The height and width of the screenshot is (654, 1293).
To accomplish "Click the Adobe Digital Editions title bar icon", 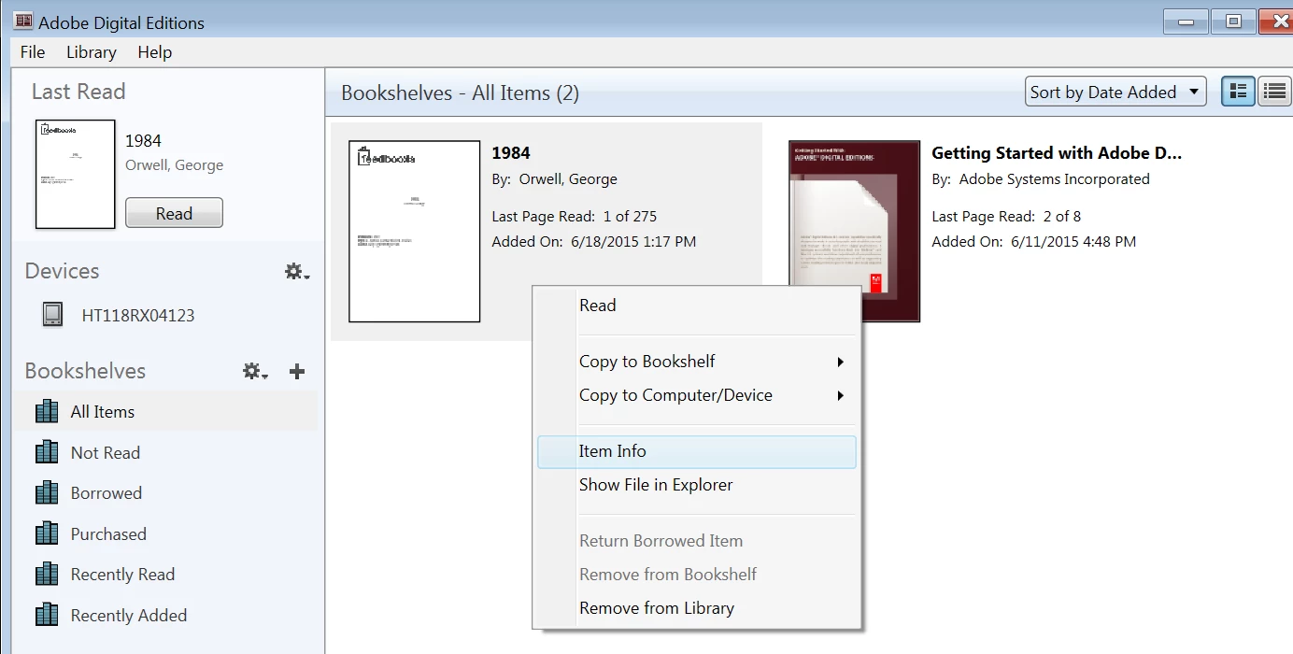I will [23, 21].
